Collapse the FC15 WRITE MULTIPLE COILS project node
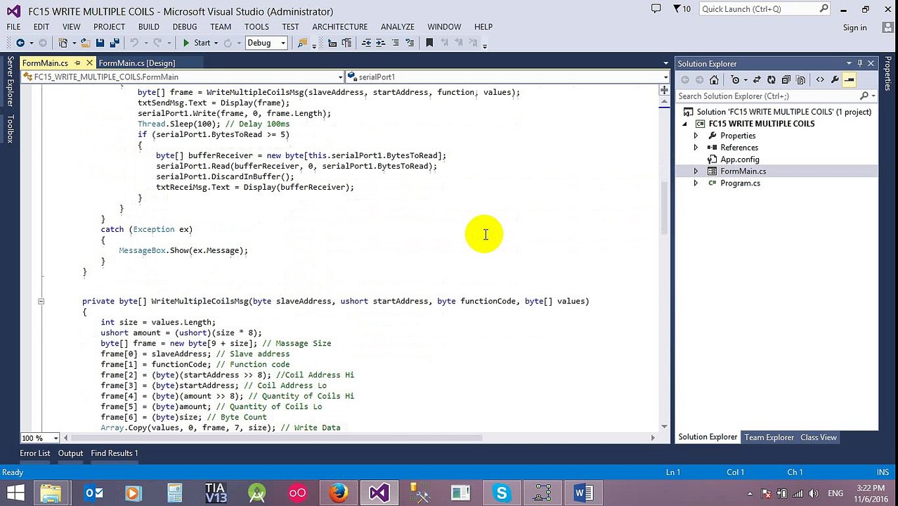This screenshot has width=898, height=506. (x=684, y=124)
